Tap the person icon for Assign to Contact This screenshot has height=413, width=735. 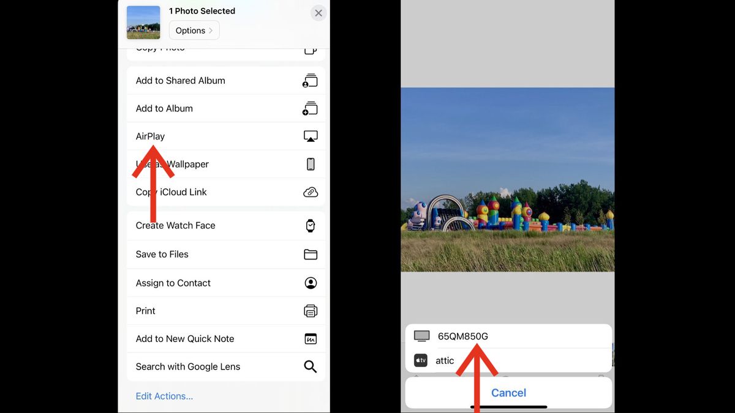[x=311, y=283]
